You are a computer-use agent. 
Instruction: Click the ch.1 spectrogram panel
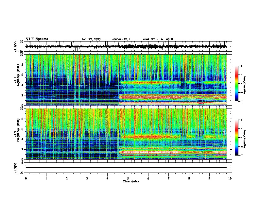point(126,80)
